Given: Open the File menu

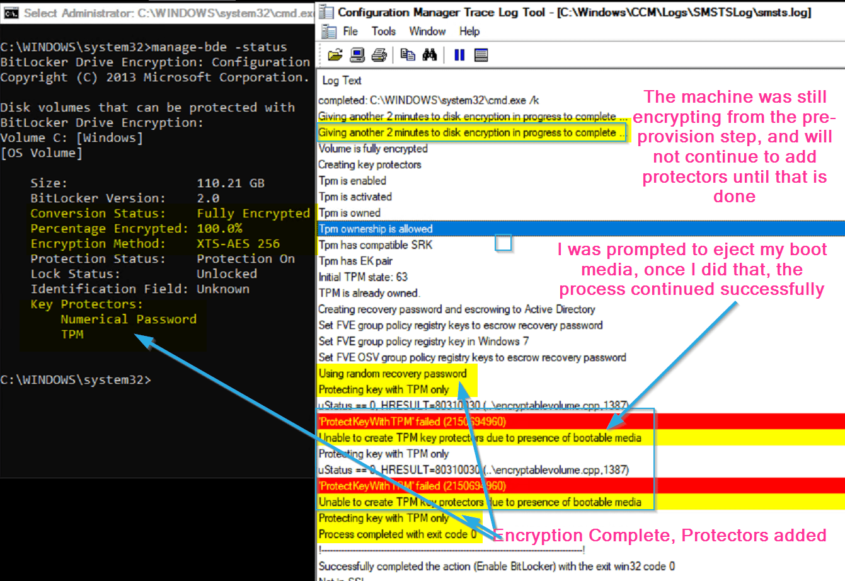Looking at the screenshot, I should pos(350,31).
